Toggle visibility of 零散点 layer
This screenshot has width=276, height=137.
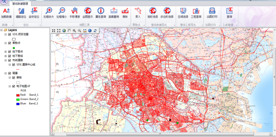[10, 43]
